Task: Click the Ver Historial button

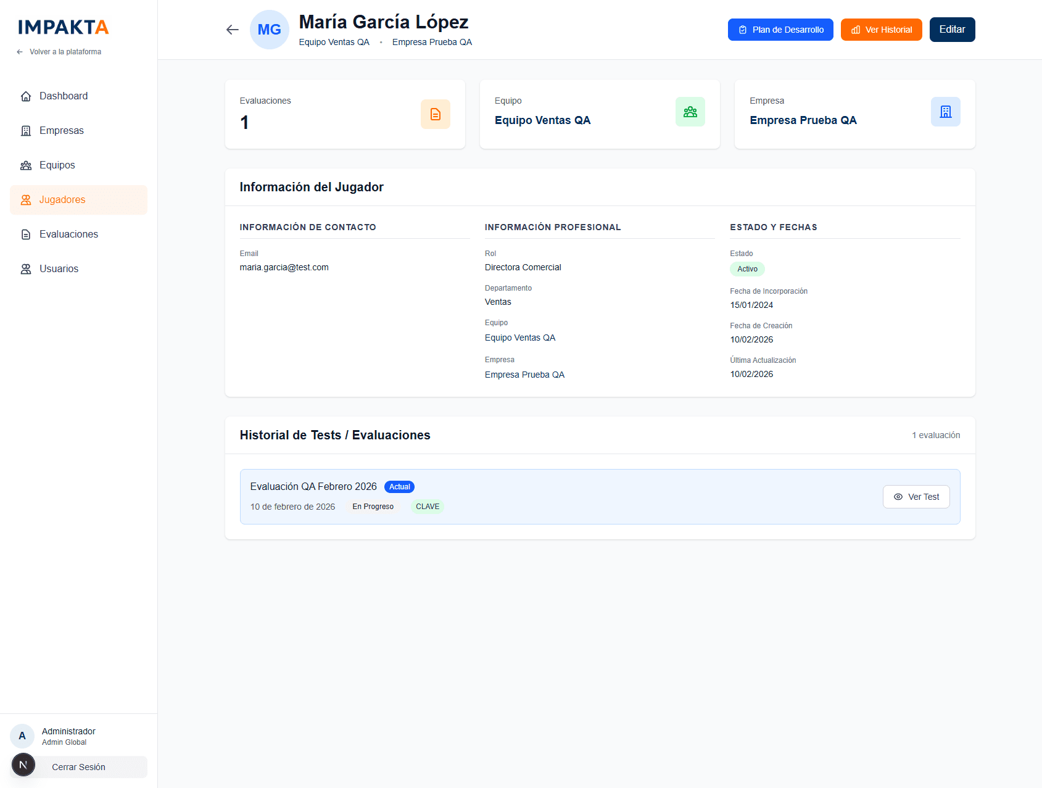Action: [880, 30]
